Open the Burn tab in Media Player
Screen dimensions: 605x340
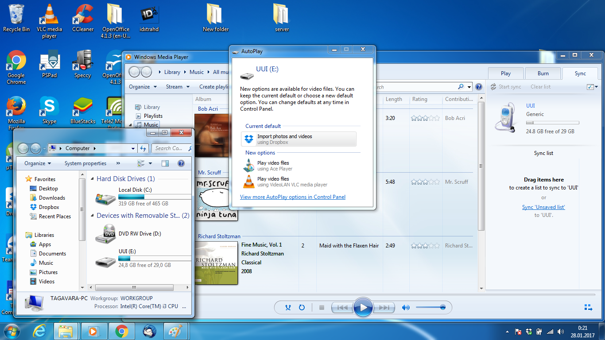click(x=543, y=73)
